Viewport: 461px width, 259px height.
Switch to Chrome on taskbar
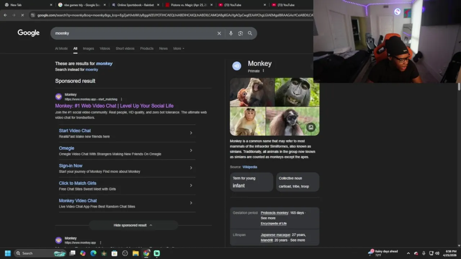pos(146,253)
